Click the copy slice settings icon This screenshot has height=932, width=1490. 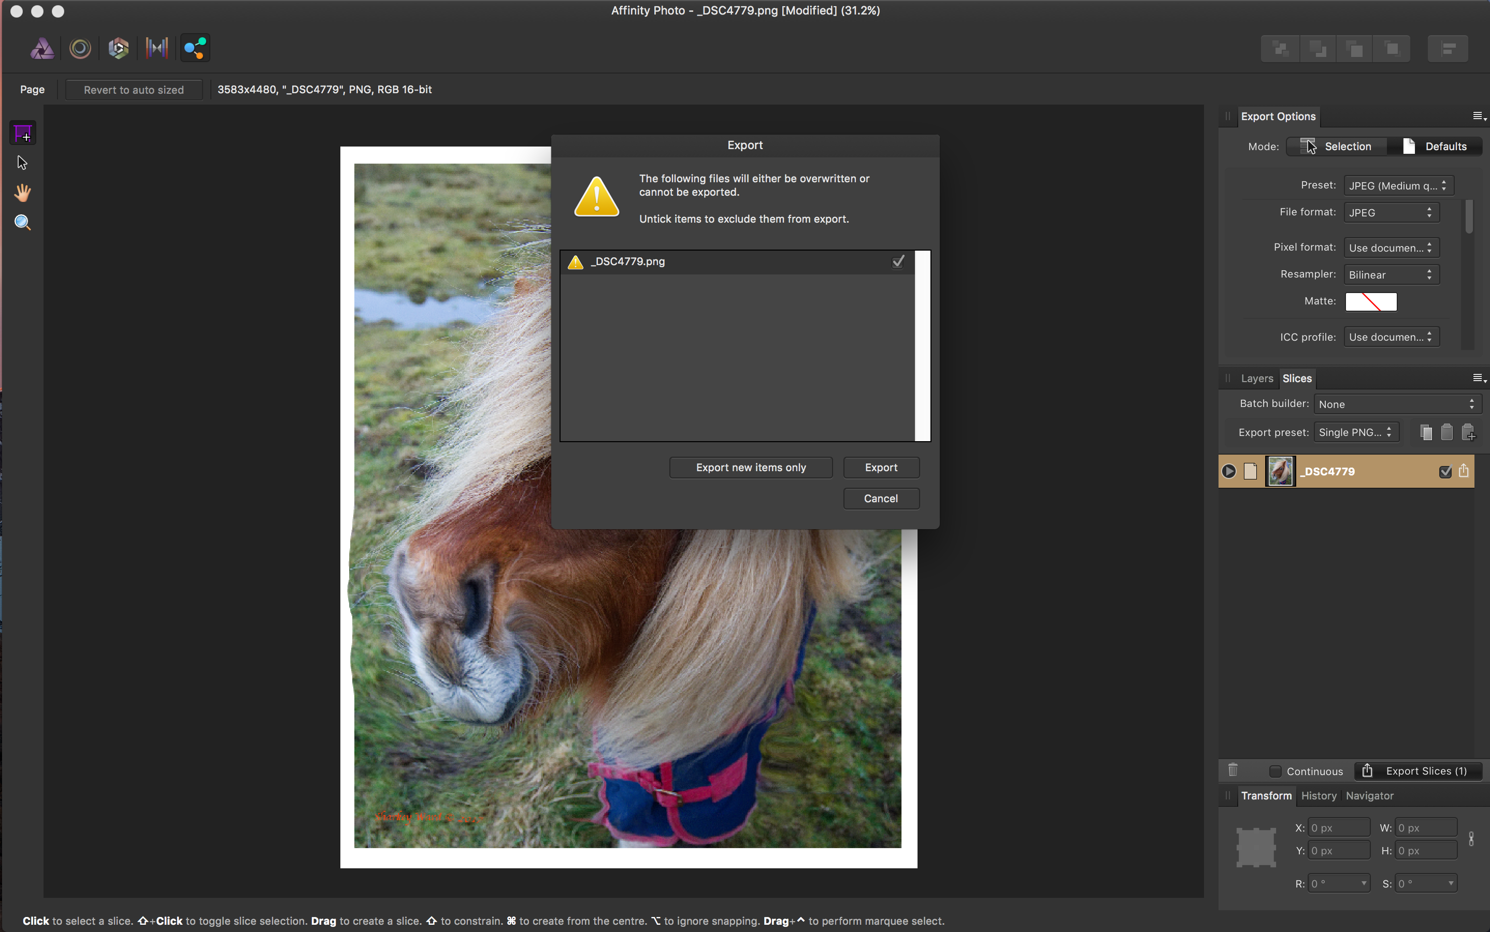[1425, 432]
